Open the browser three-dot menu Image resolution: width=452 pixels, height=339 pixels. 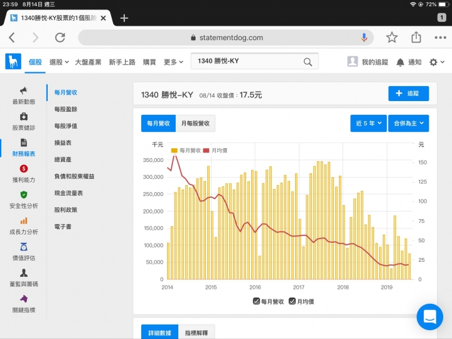[440, 38]
